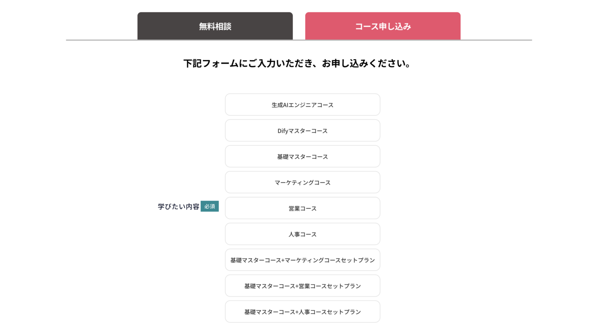
Task: Click the pink application tab button
Action: [382, 26]
